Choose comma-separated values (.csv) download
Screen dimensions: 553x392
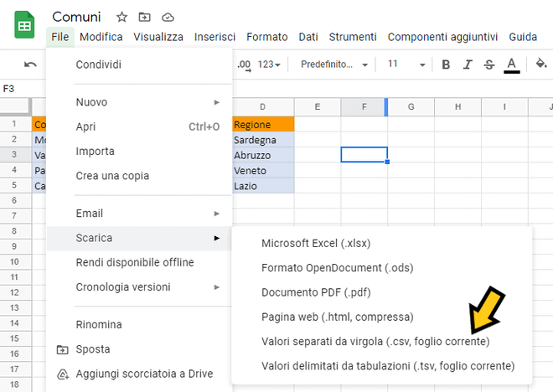point(375,342)
